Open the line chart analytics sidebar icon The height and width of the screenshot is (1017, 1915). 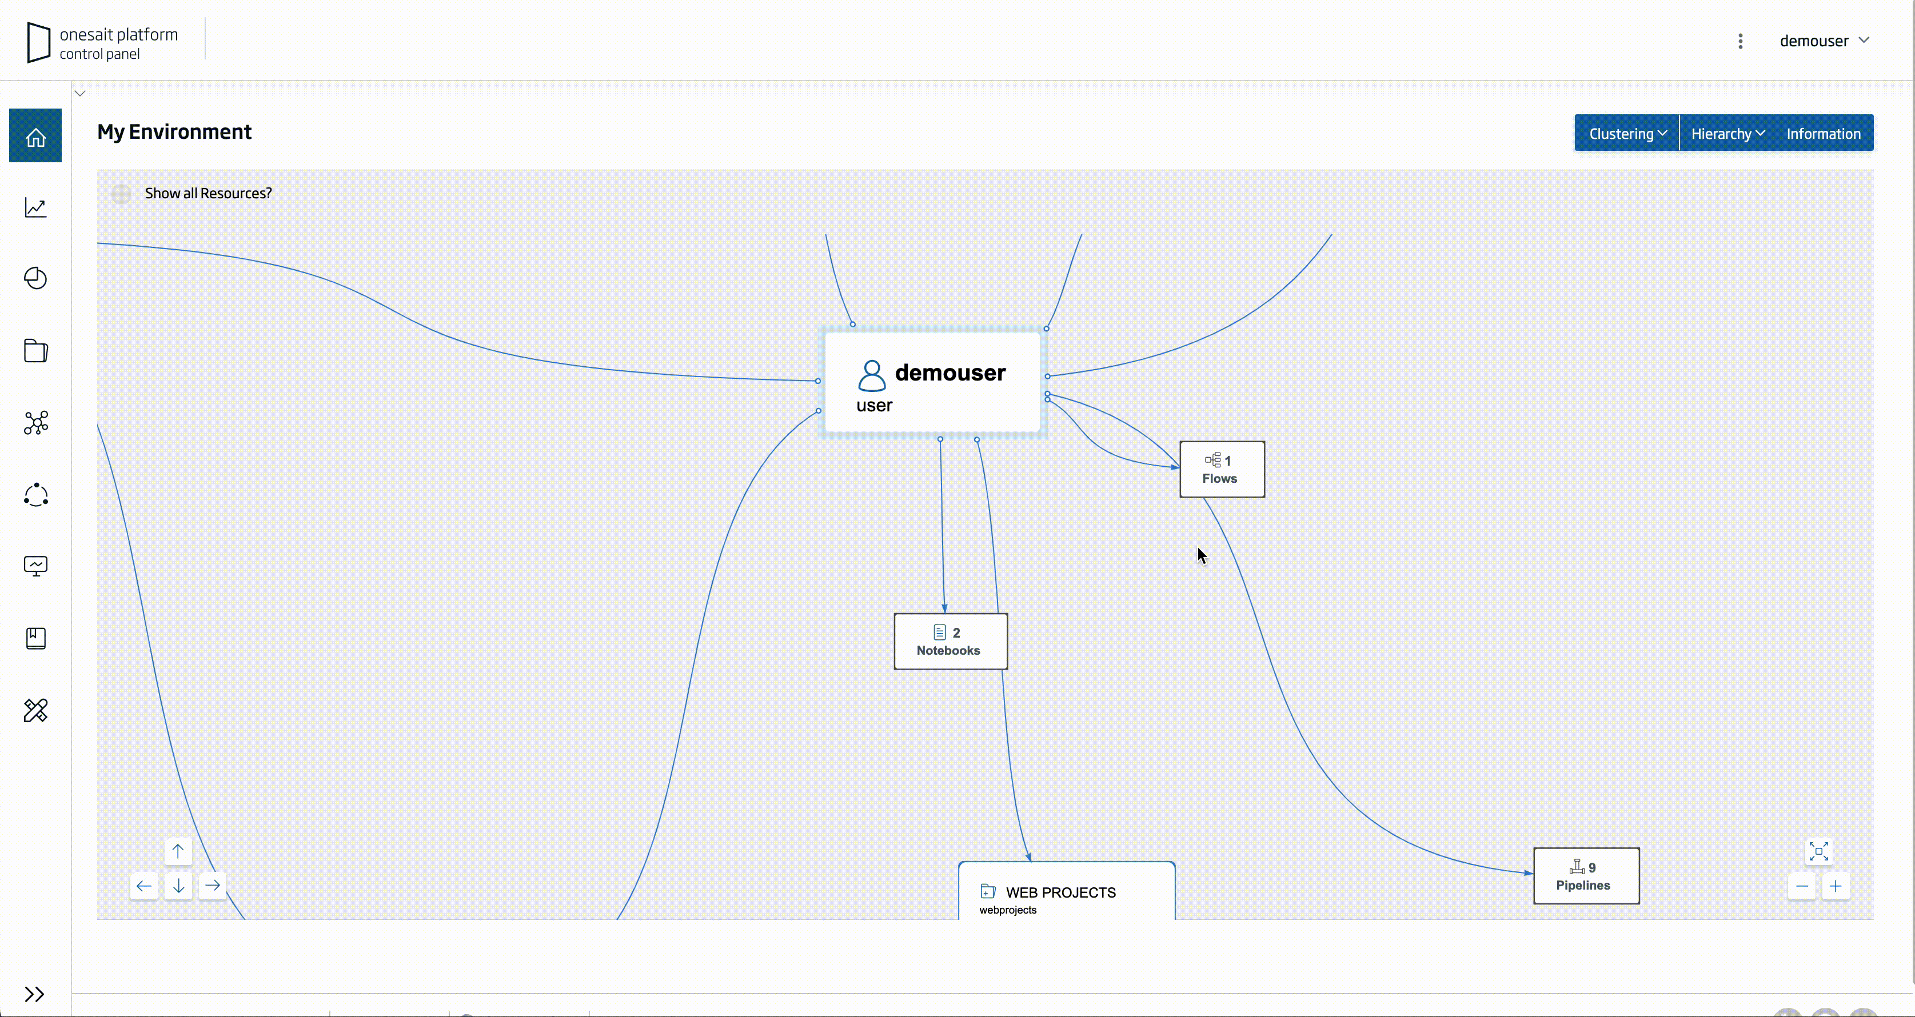click(x=35, y=207)
